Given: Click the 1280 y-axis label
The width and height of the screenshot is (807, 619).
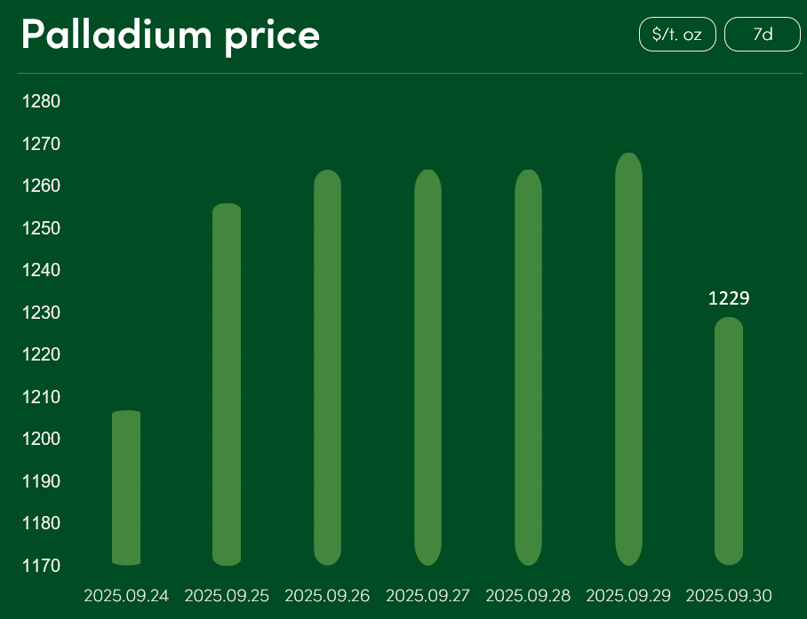Looking at the screenshot, I should tap(40, 102).
